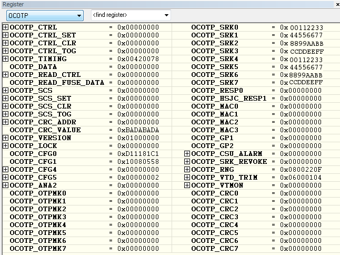Expand the OCOTP_LOCK register
The width and height of the screenshot is (340, 255).
pos(5,145)
